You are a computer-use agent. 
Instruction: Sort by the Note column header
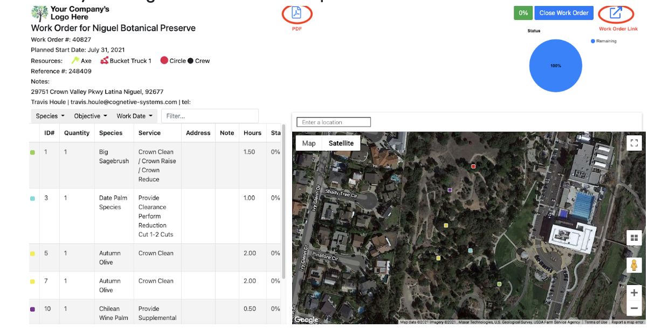(227, 133)
